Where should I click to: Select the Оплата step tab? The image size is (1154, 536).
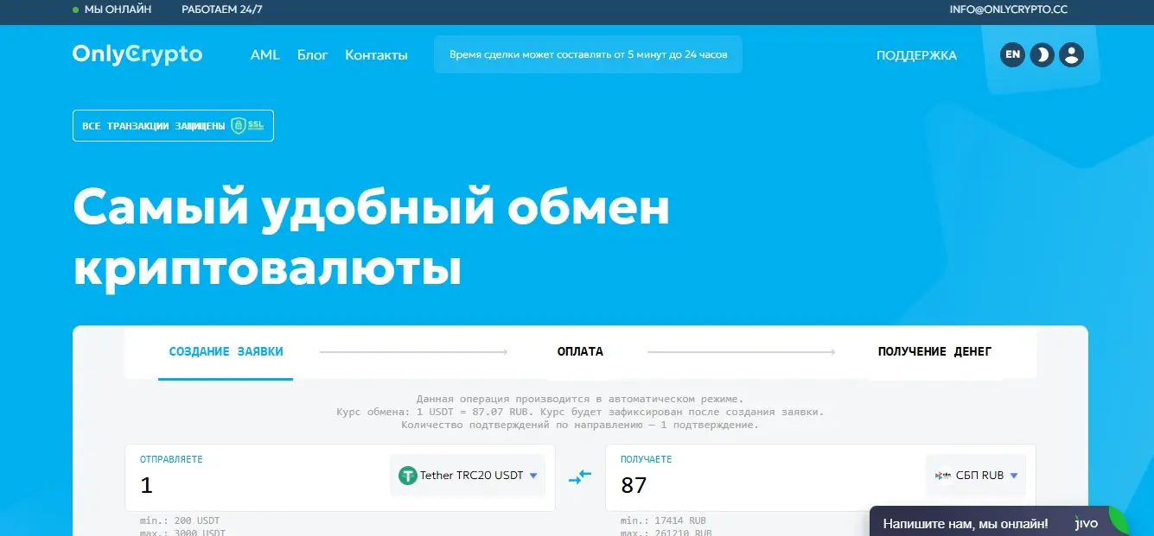click(580, 352)
